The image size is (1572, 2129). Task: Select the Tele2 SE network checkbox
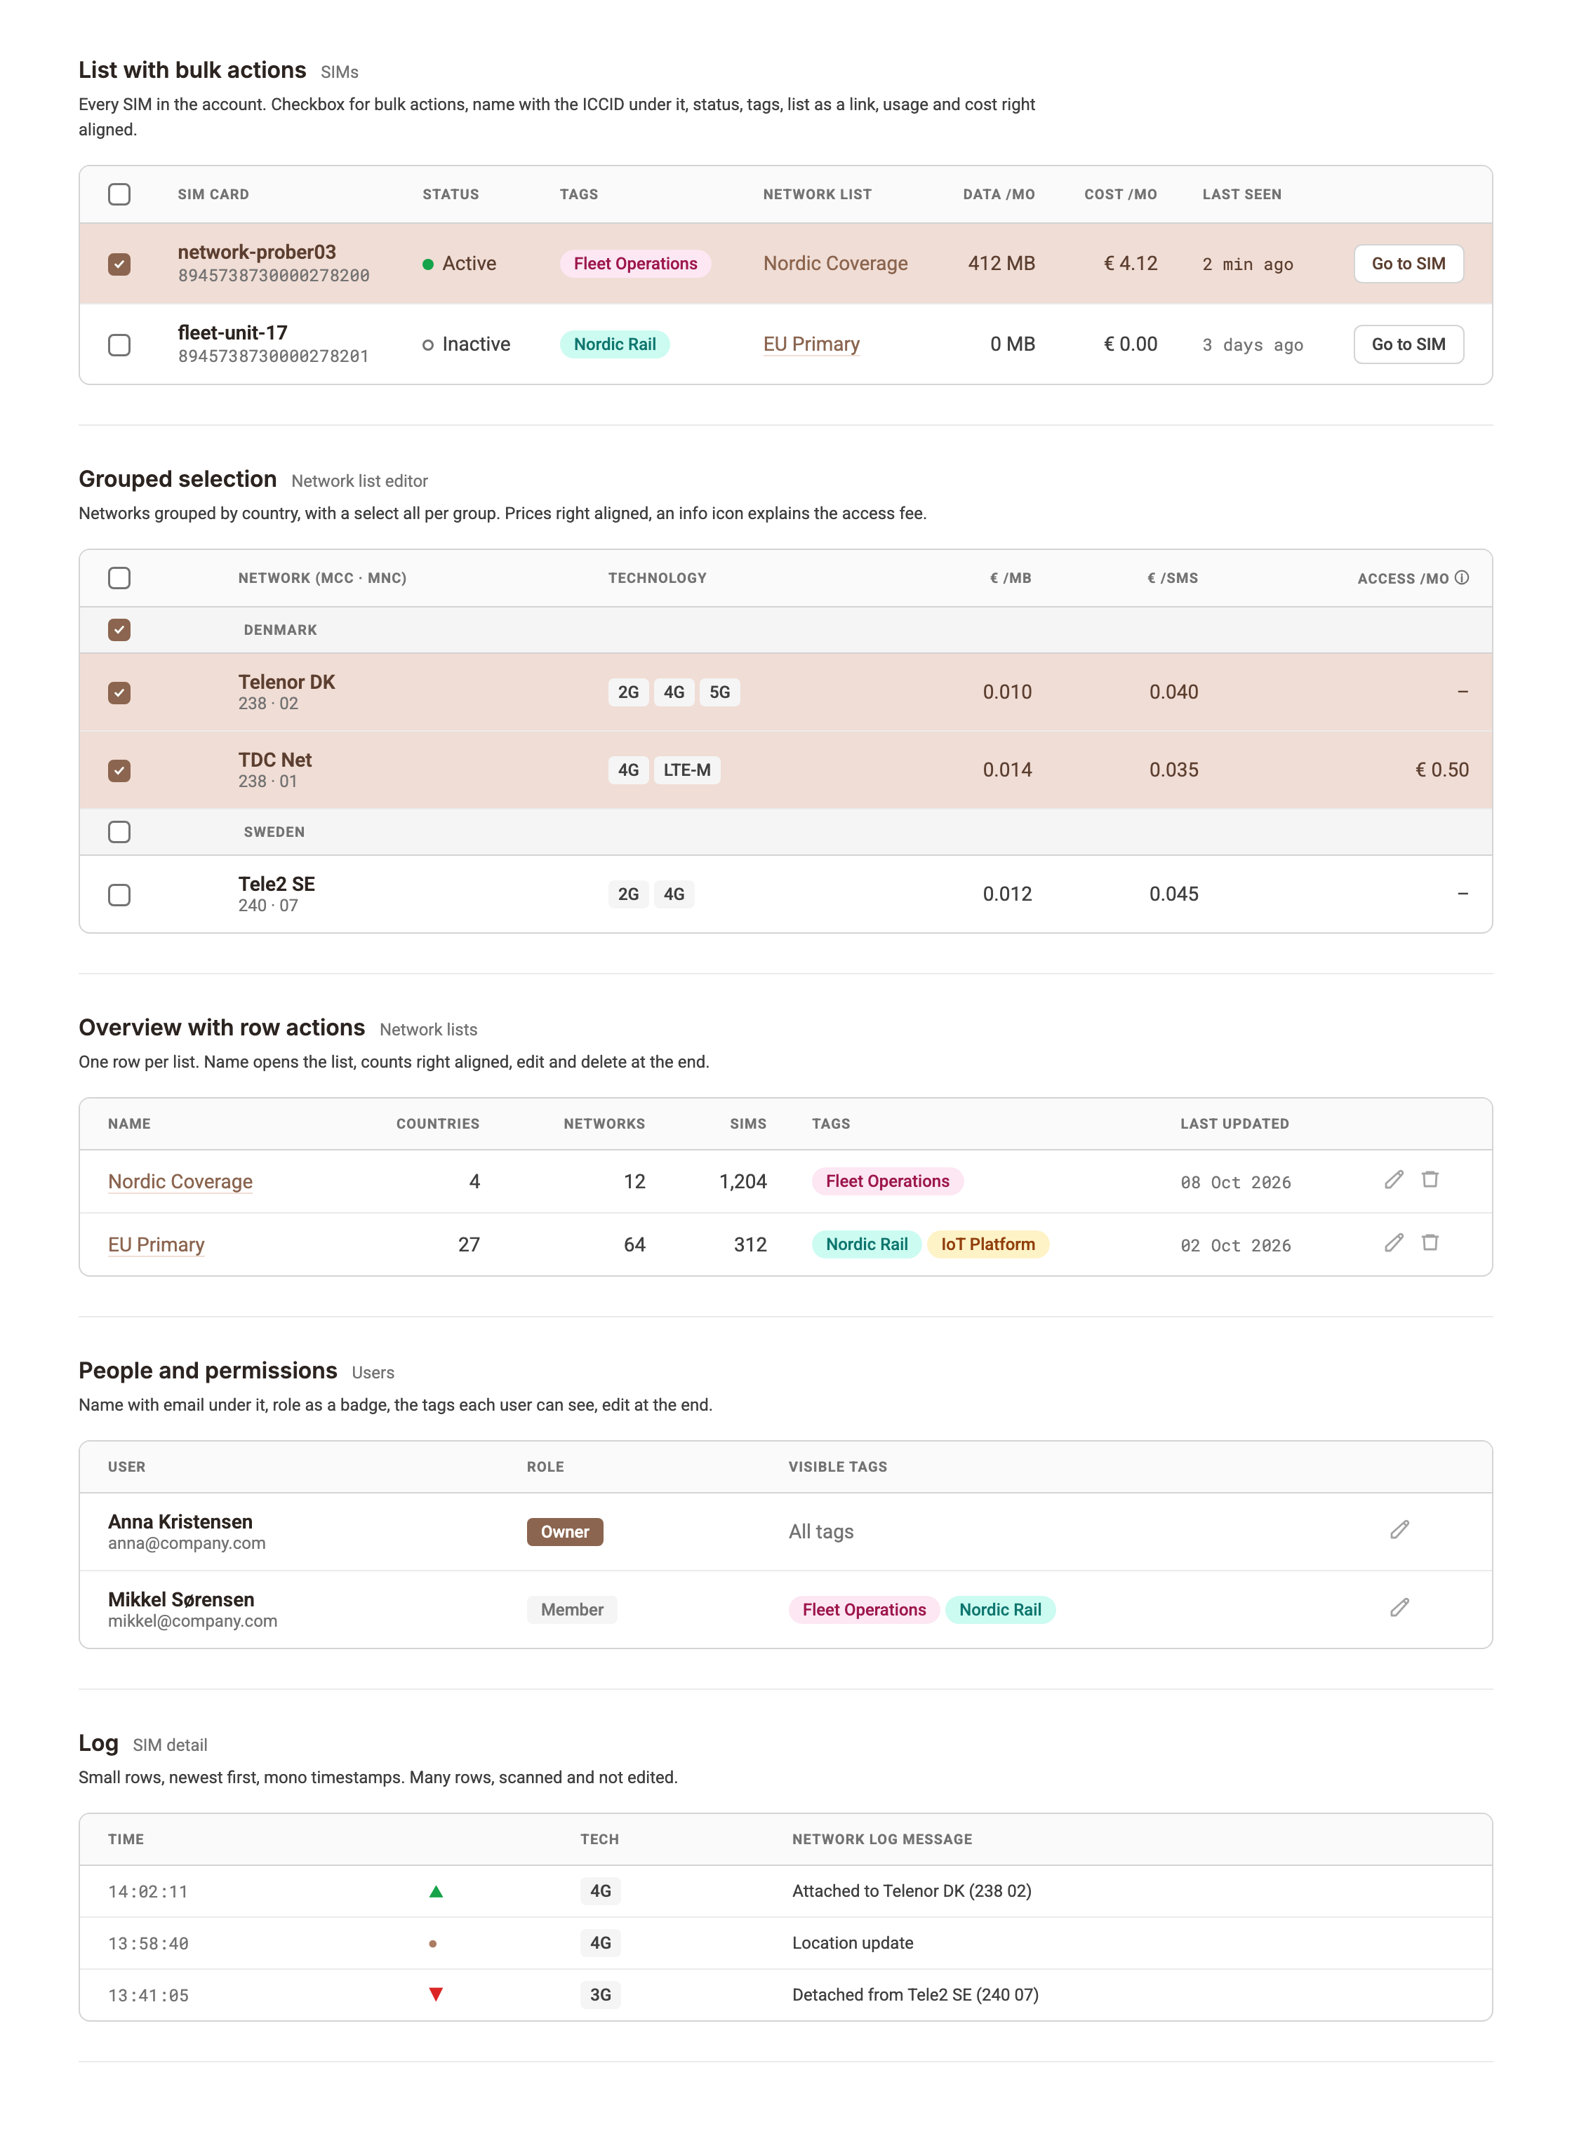point(119,894)
